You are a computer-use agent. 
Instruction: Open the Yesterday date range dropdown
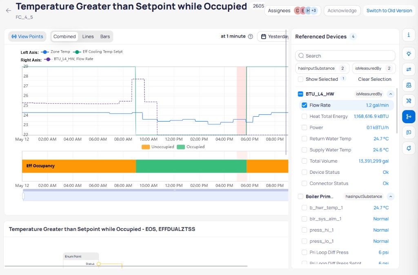pos(273,36)
